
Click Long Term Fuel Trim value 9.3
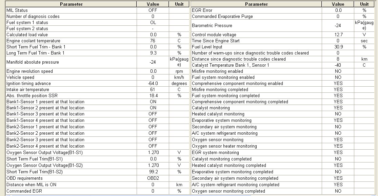(153, 53)
